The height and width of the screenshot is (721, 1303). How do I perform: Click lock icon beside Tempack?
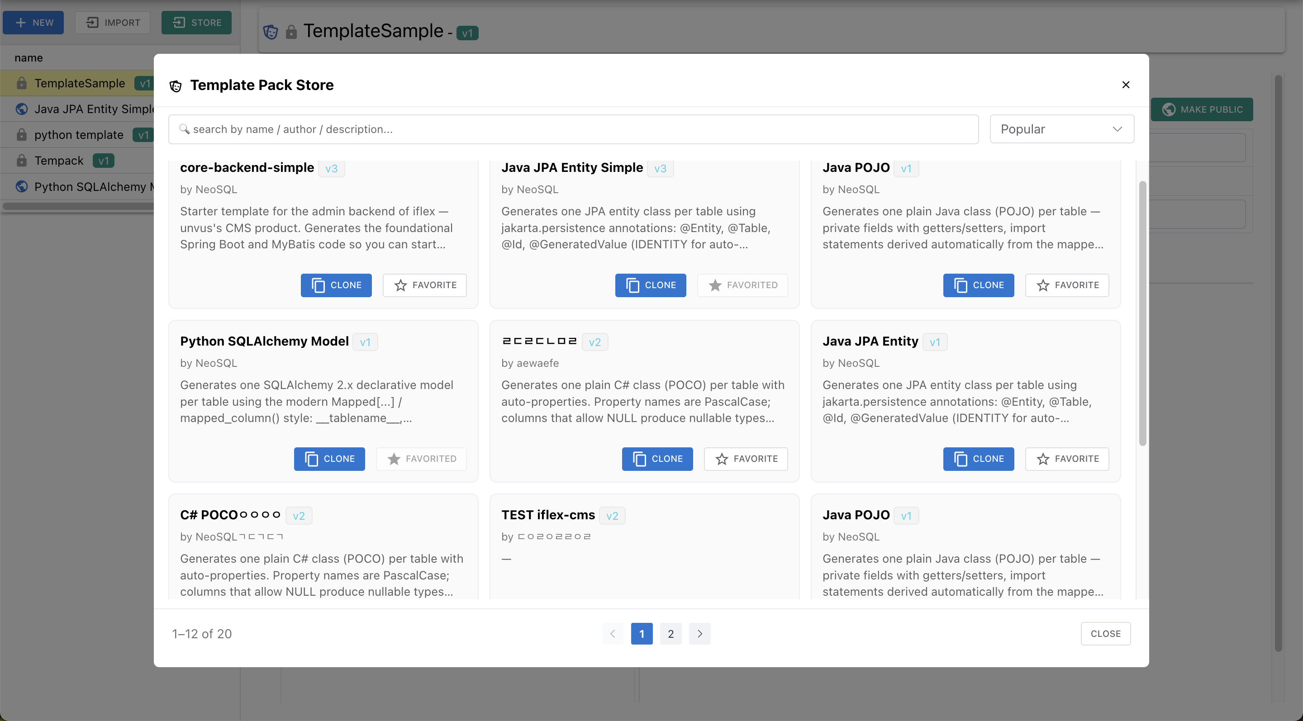(21, 160)
